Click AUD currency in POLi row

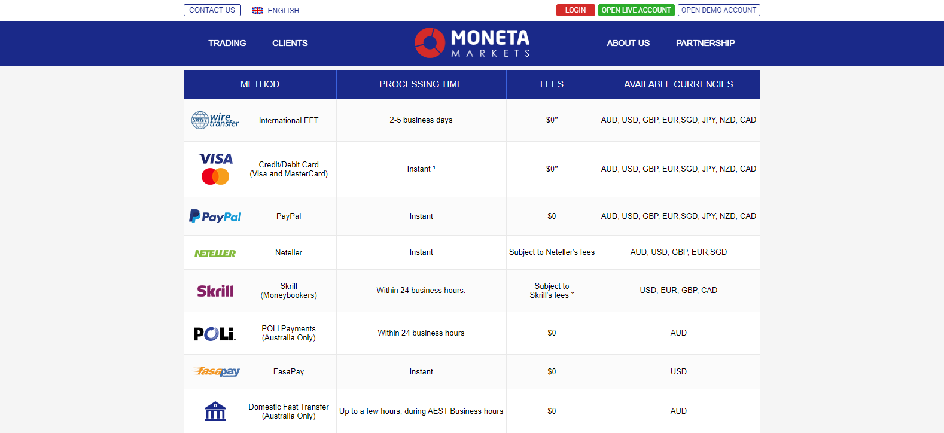[x=678, y=333]
